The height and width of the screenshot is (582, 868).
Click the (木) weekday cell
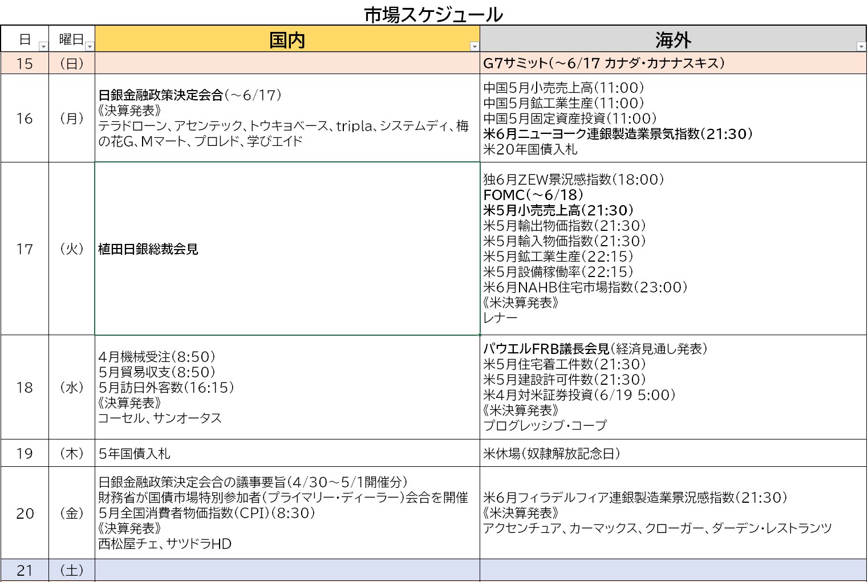(x=72, y=454)
